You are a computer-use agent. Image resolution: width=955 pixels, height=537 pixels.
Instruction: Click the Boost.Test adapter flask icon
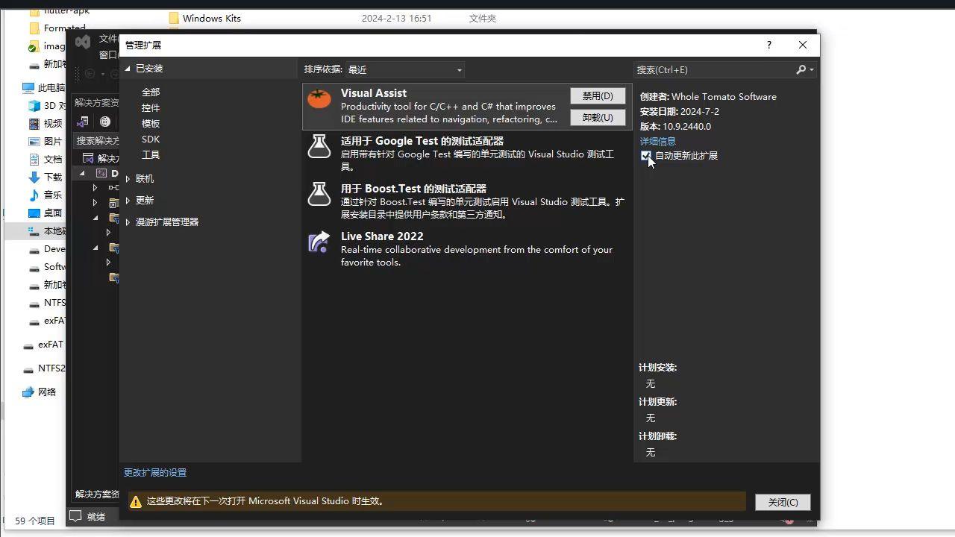point(319,194)
